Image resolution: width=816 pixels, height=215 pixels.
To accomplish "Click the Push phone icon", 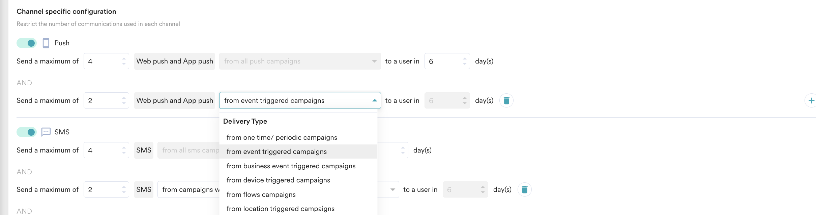I will [46, 43].
